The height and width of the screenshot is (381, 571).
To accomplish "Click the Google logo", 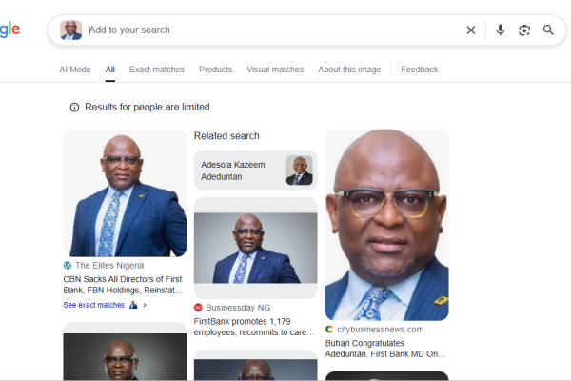I will pyautogui.click(x=10, y=30).
